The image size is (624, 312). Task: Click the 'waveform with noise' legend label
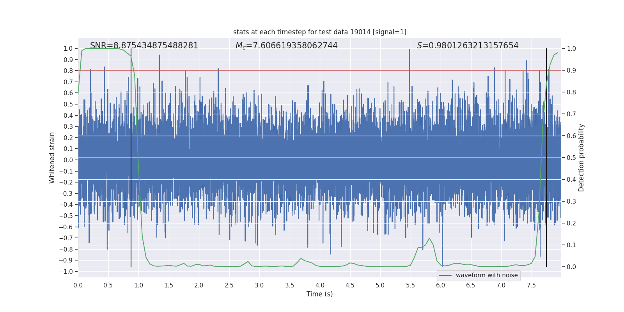pos(486,275)
